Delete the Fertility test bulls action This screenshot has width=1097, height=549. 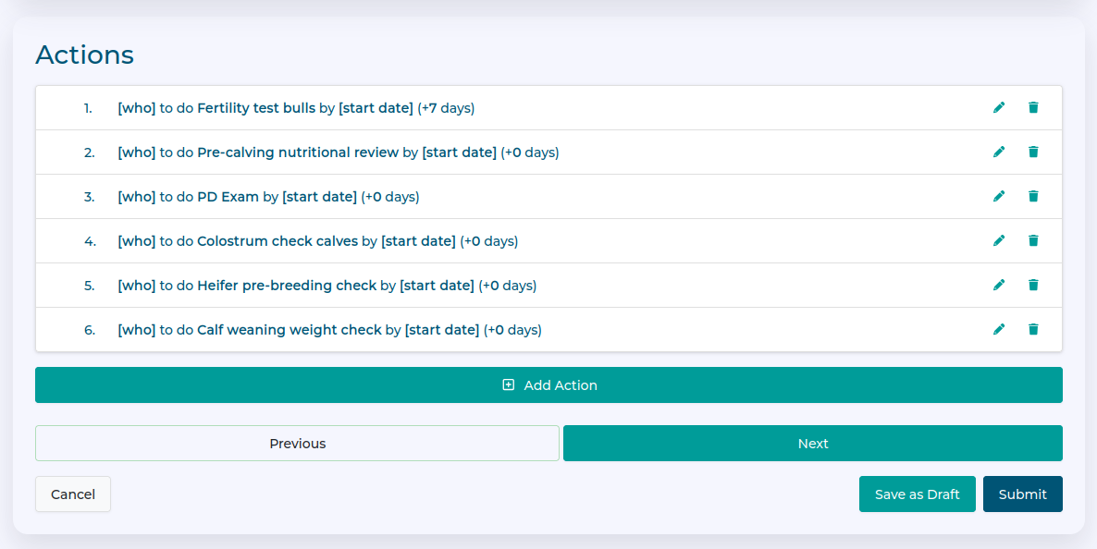coord(1033,107)
